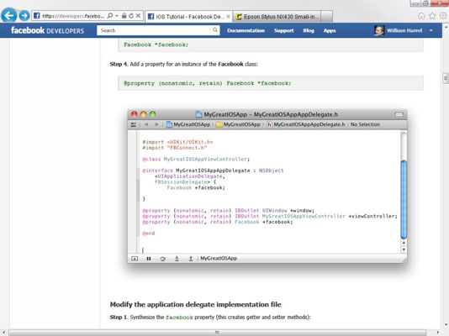Click the 'Modify the application delegate implementation file' heading
This screenshot has width=449, height=336.
[196, 305]
